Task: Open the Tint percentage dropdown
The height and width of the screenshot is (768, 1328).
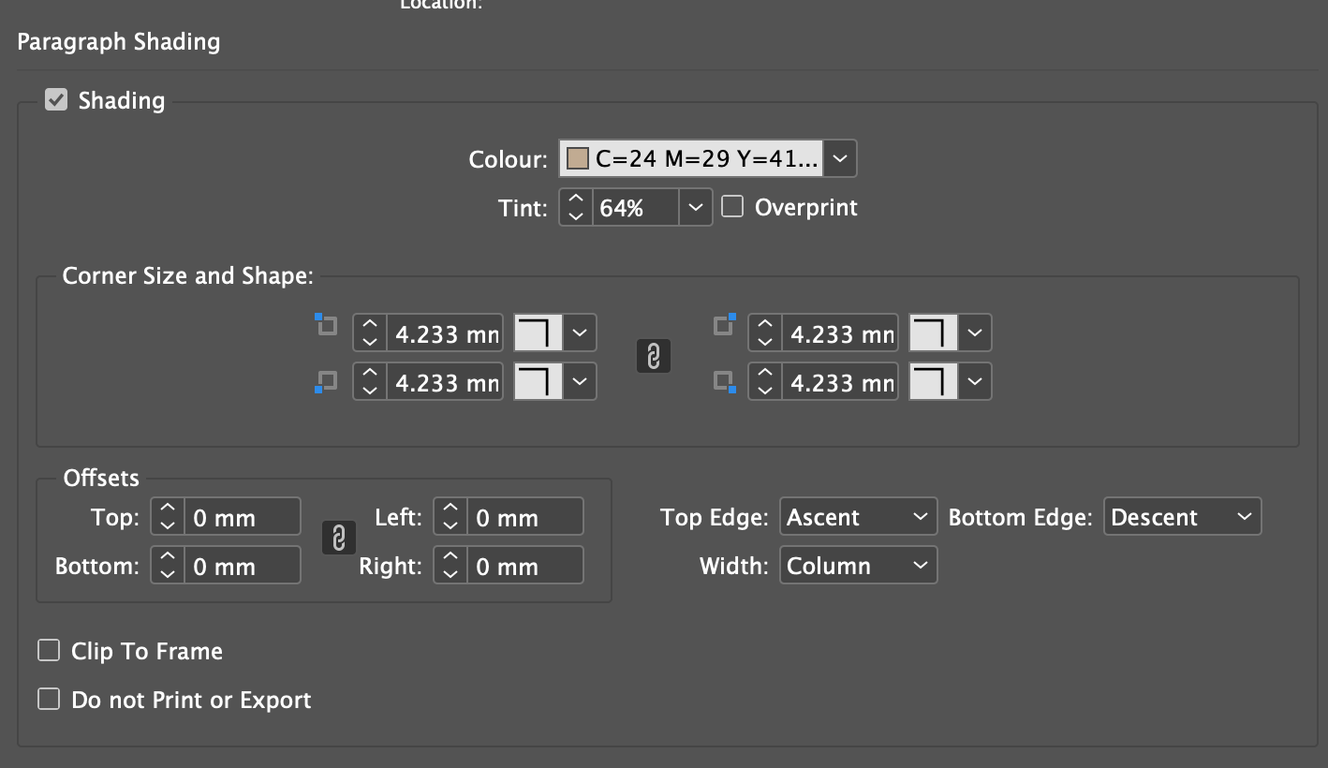Action: click(x=695, y=207)
